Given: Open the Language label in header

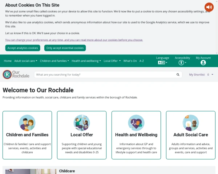Looking at the screenshot, I should pyautogui.click(x=162, y=58).
